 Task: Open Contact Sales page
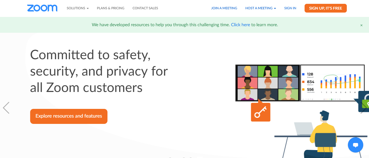click(x=145, y=8)
